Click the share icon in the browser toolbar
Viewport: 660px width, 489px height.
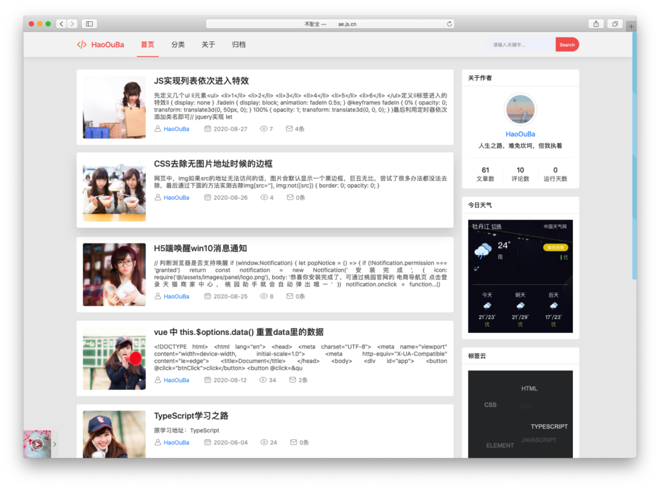(596, 23)
